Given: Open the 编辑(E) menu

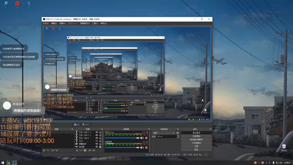Looking at the screenshot, I should [54, 23].
